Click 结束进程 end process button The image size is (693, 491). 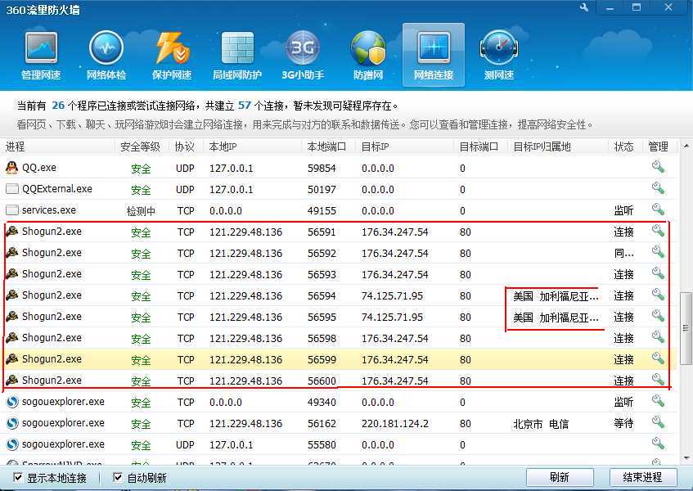coord(642,477)
